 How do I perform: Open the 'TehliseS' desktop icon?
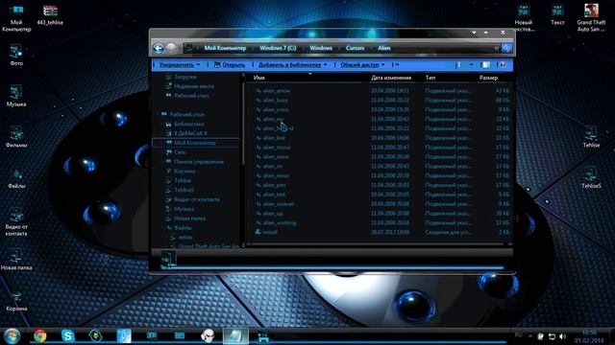[591, 178]
